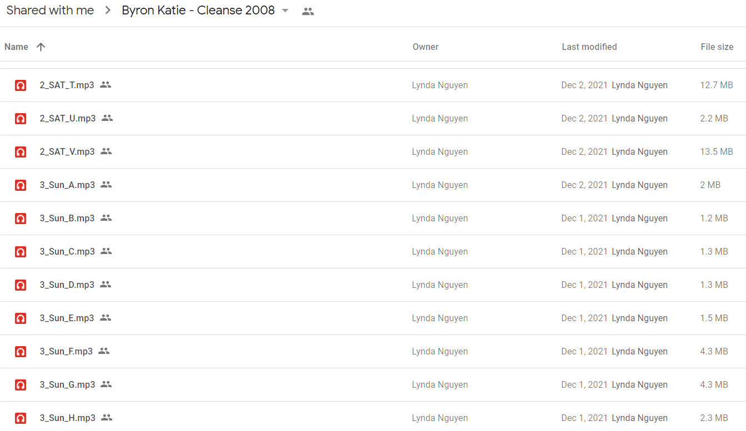Reverse sort direction with the Name arrow
The image size is (746, 431).
point(41,47)
